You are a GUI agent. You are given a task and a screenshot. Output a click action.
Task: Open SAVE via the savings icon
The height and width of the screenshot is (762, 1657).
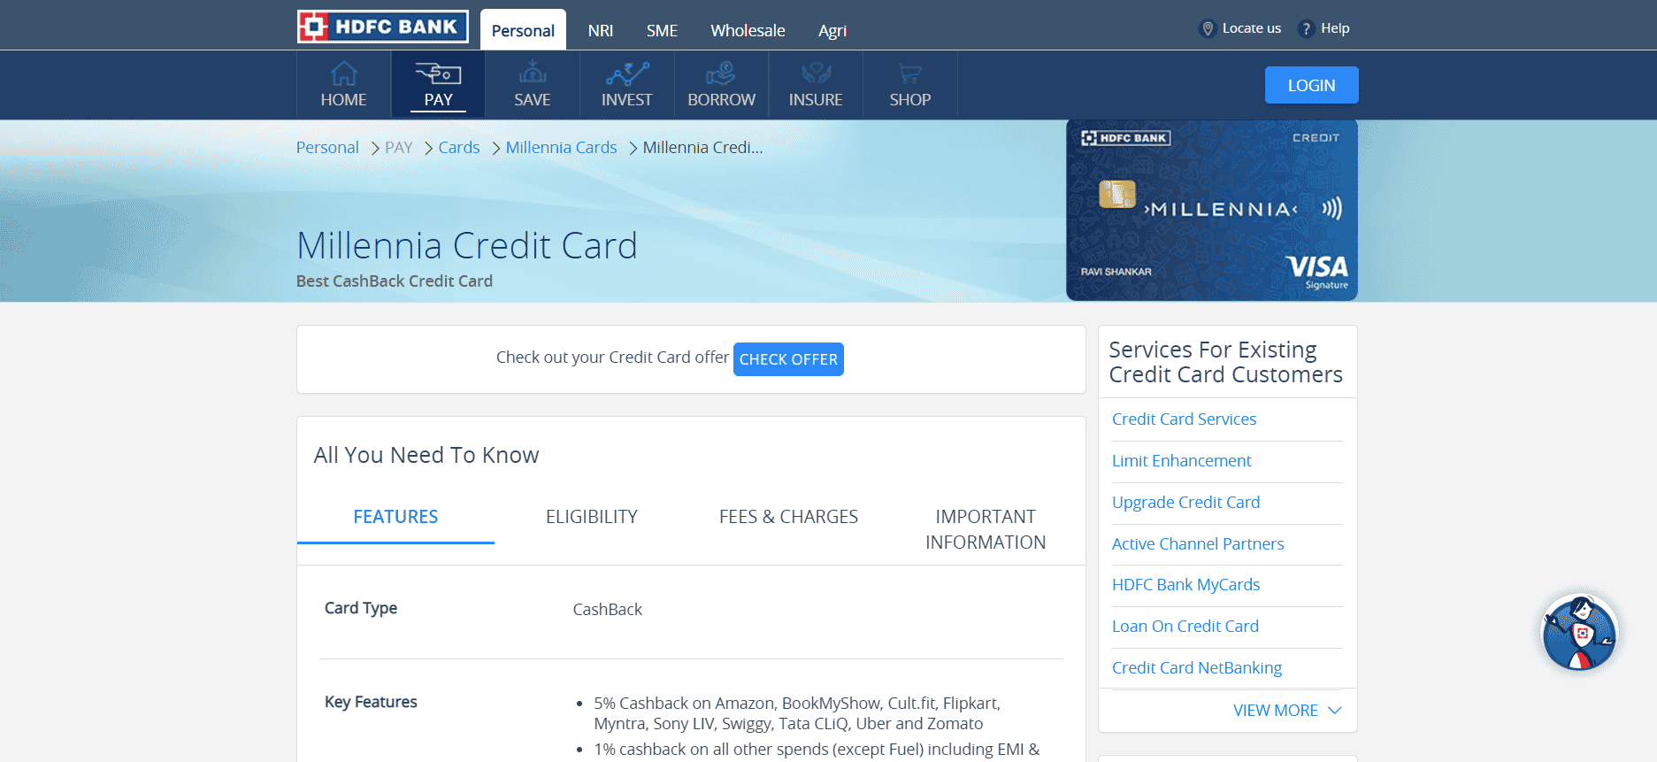[x=533, y=73]
